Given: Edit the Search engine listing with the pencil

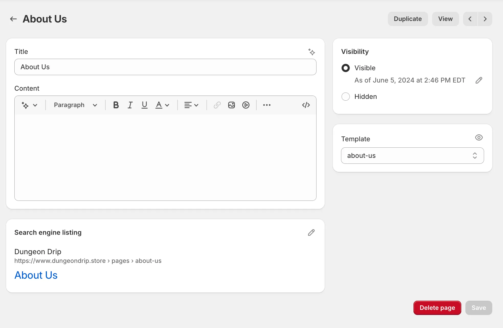Looking at the screenshot, I should click(311, 232).
